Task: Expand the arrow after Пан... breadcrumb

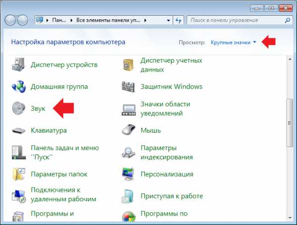Action: [71, 20]
